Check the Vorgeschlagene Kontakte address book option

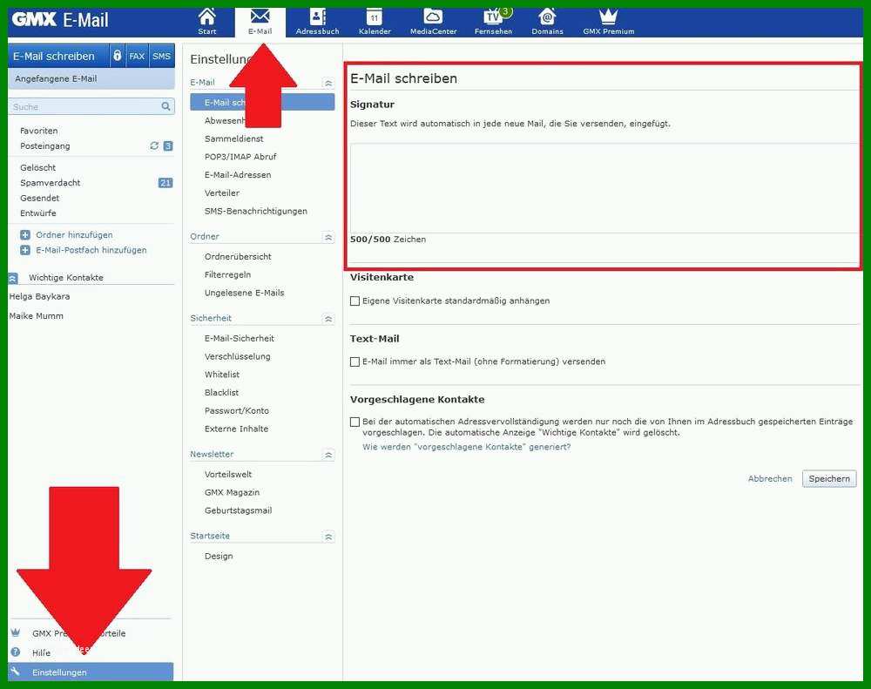tap(355, 422)
